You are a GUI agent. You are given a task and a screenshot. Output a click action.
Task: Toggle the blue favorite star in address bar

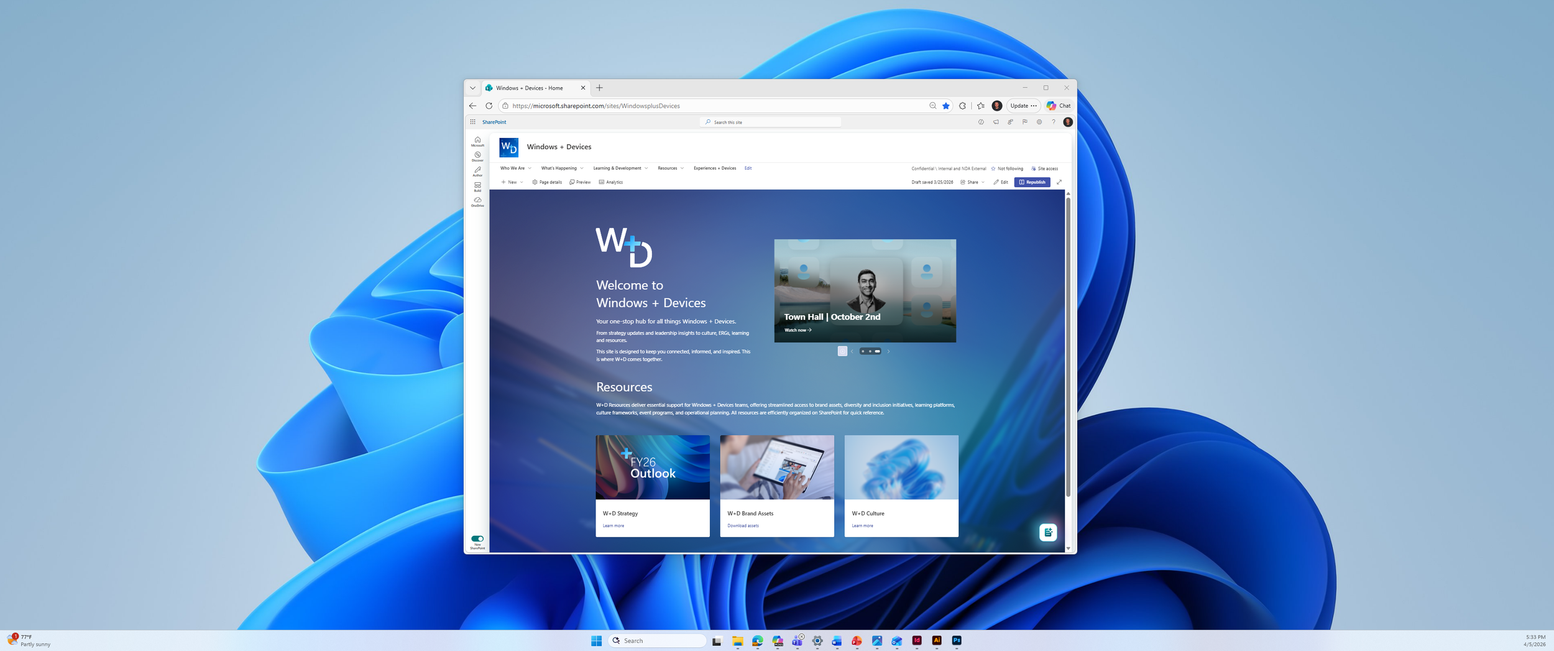tap(946, 106)
